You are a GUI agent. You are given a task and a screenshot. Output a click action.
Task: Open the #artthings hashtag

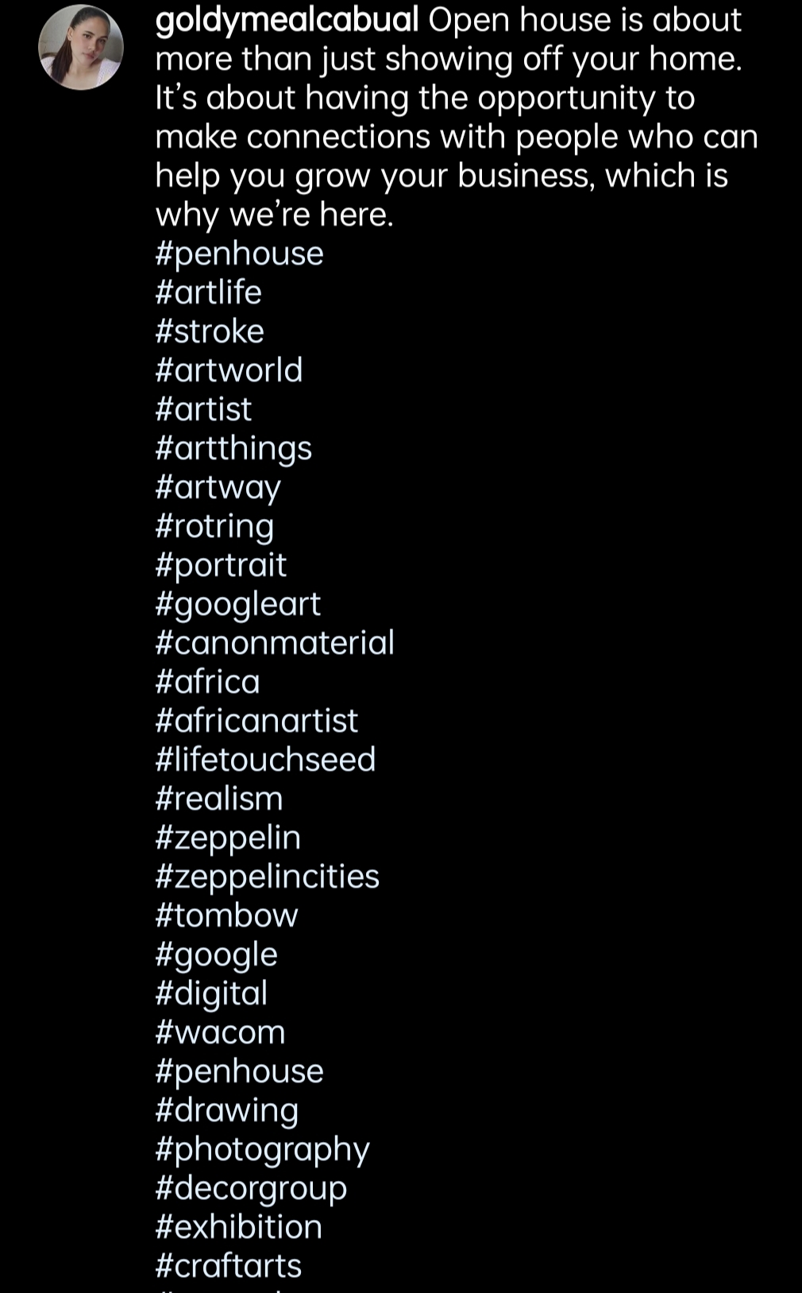pos(233,448)
